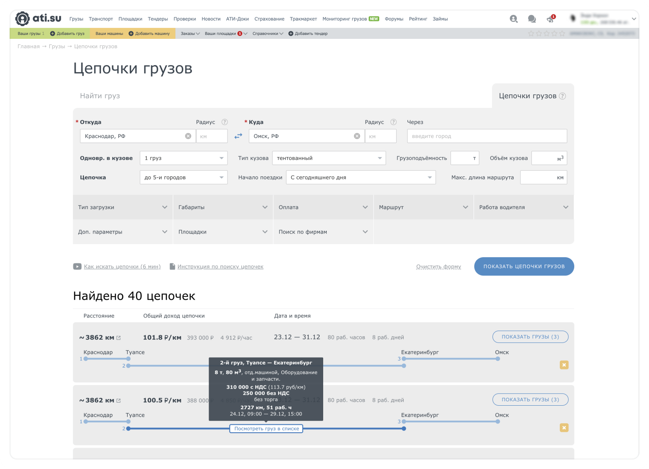Open the Форумы top menu

pyautogui.click(x=394, y=19)
